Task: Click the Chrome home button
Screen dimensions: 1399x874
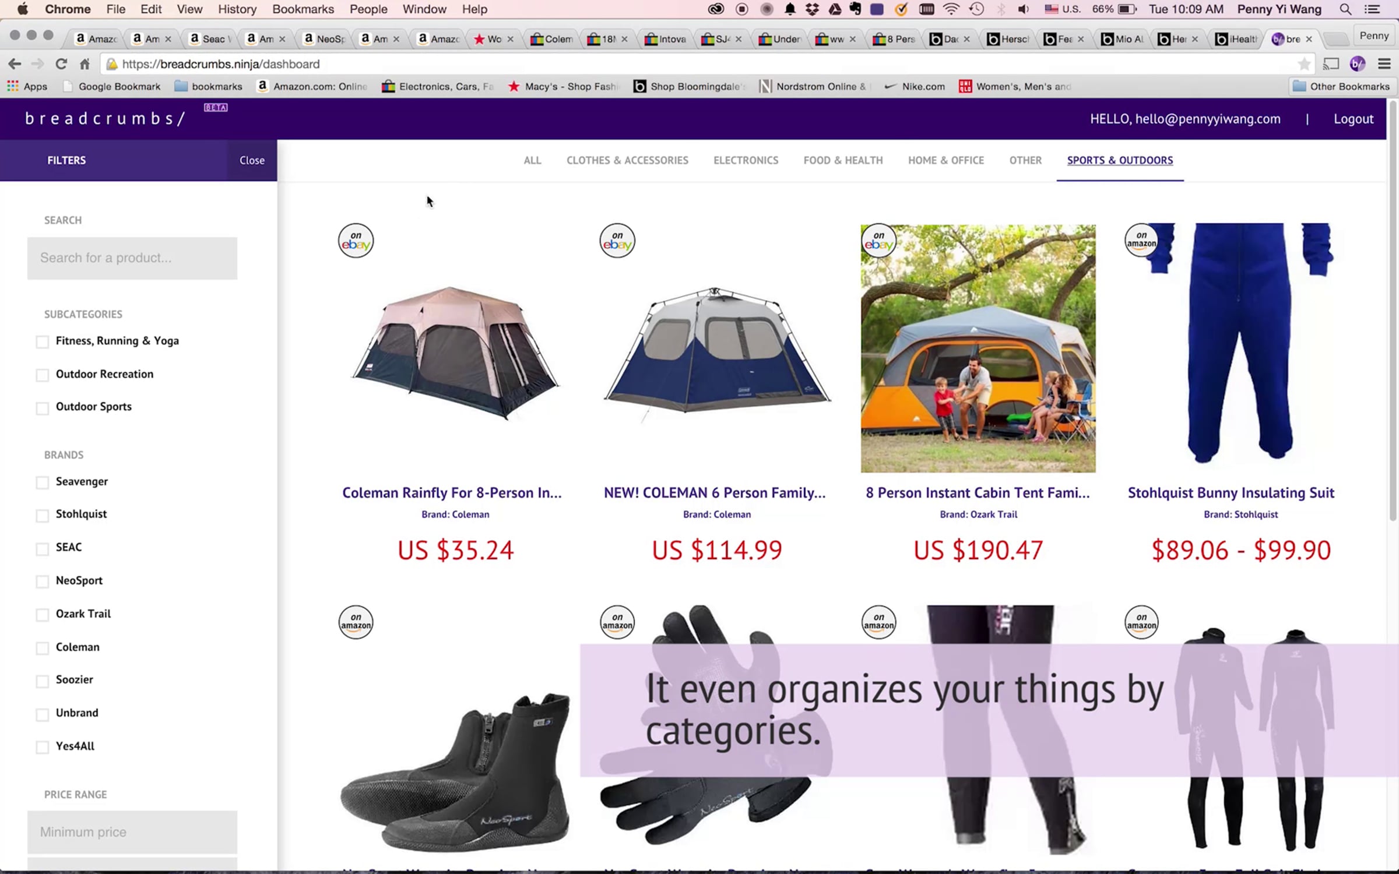Action: 85,64
